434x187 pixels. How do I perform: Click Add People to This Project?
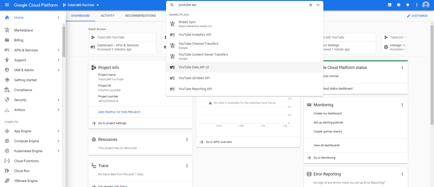[x=119, y=112]
